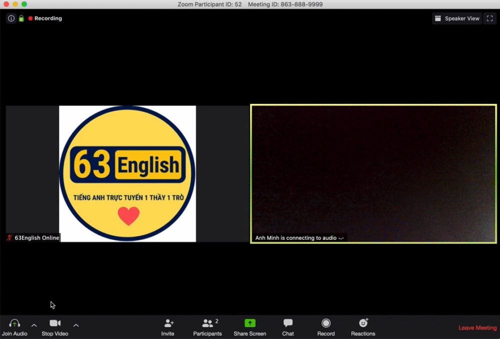Click the muted microphone icon beside 63English Online
Screen dimensions: 500x339
[9, 237]
